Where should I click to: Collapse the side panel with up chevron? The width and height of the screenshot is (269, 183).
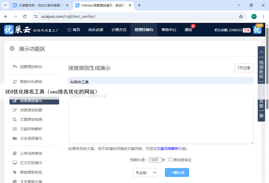261,52
